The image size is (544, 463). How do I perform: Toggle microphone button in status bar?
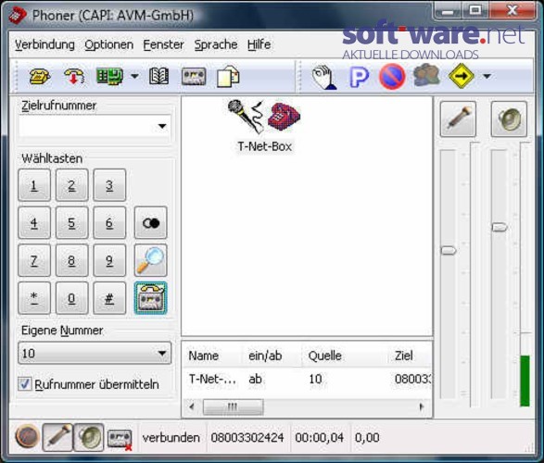click(x=57, y=437)
